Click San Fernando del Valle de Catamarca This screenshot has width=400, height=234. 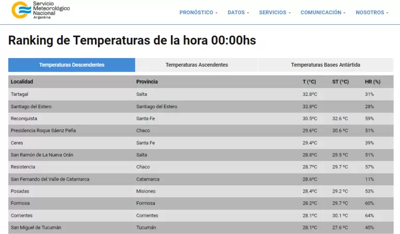(50, 179)
